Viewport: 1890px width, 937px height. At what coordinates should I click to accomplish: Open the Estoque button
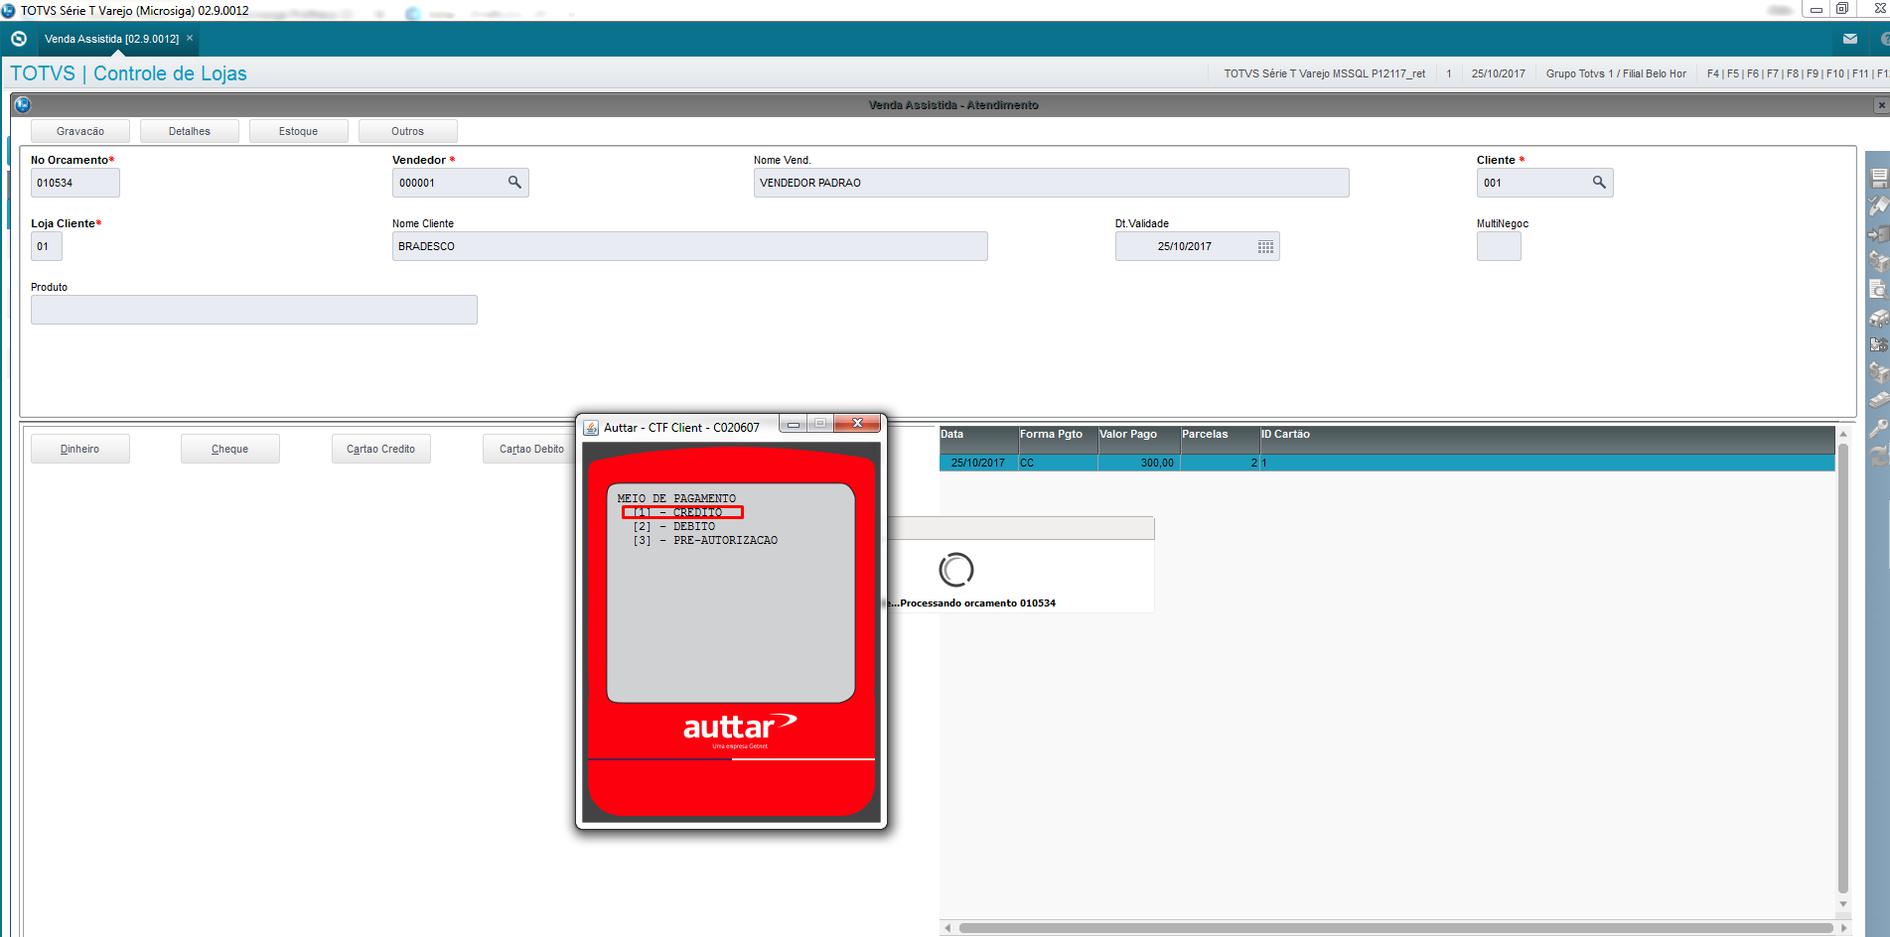click(x=299, y=131)
